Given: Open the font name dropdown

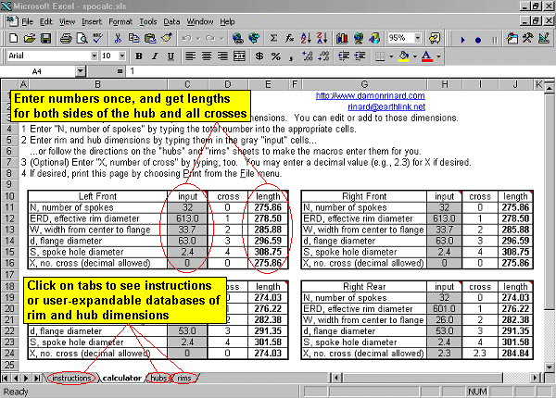Looking at the screenshot, I should point(94,56).
